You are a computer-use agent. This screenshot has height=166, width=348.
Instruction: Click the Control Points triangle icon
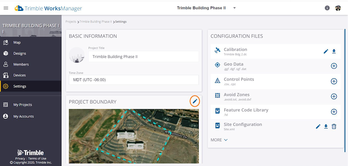coord(217,81)
